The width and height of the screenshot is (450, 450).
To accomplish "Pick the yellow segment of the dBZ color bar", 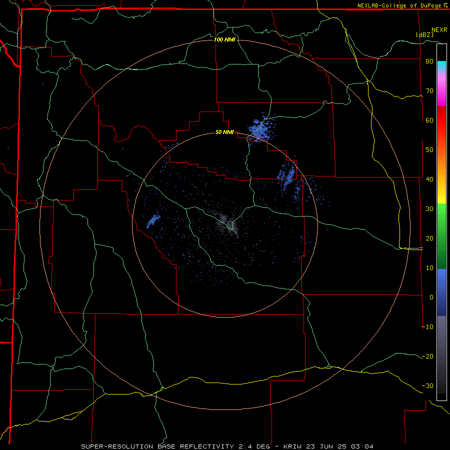I will point(441,193).
